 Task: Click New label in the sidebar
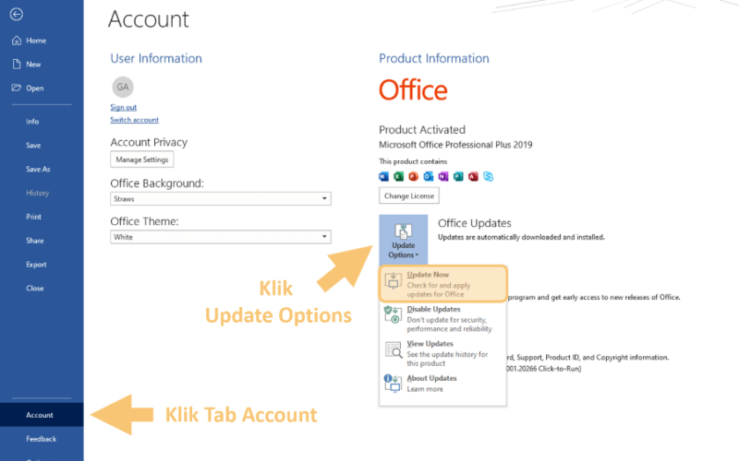[x=33, y=65]
